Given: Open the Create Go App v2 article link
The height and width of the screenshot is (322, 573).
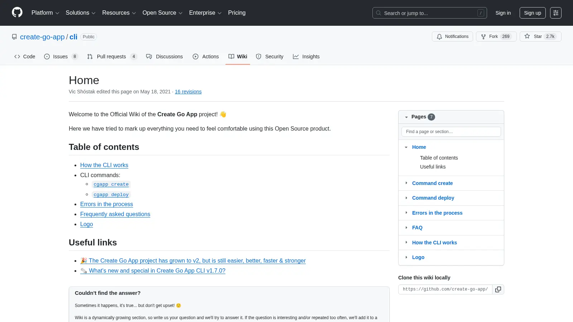Looking at the screenshot, I should [x=193, y=260].
